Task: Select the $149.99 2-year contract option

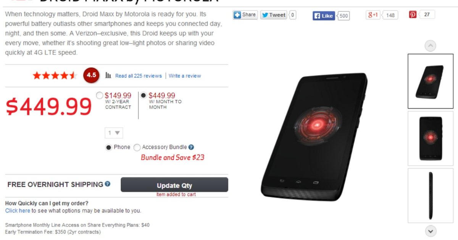Action: pos(100,95)
